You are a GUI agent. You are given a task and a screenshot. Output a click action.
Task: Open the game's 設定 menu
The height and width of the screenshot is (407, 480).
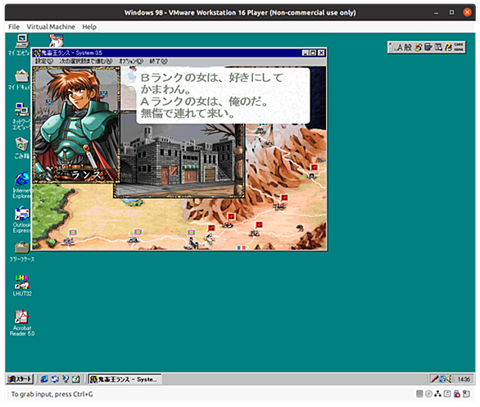[43, 61]
